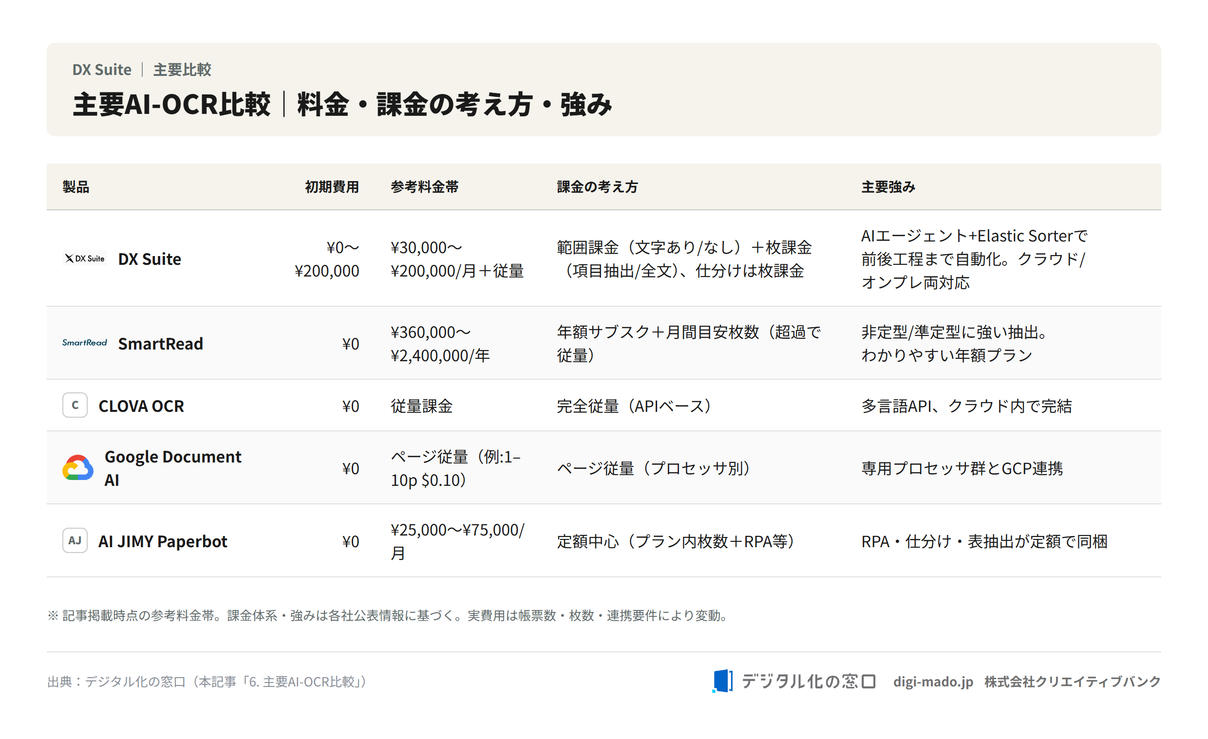Click the CLOVA OCR product name
This screenshot has height=739, width=1208.
(141, 406)
